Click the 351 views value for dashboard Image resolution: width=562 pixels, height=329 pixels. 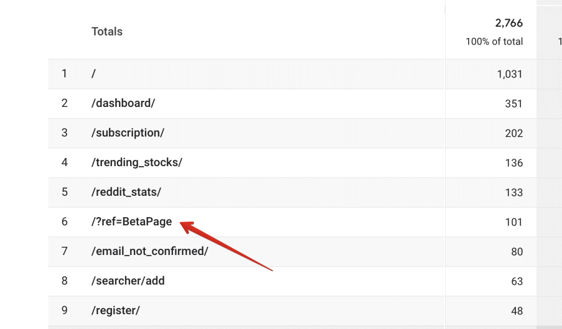[x=514, y=104]
